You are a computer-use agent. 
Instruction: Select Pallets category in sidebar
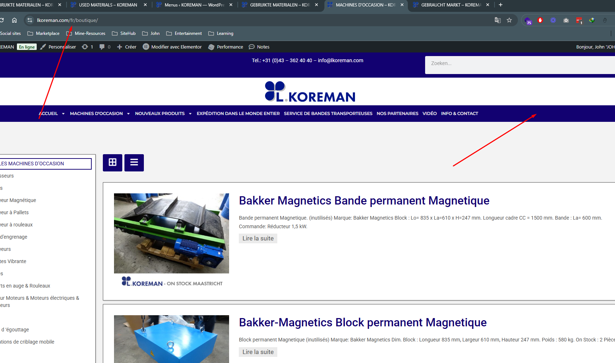(x=14, y=212)
